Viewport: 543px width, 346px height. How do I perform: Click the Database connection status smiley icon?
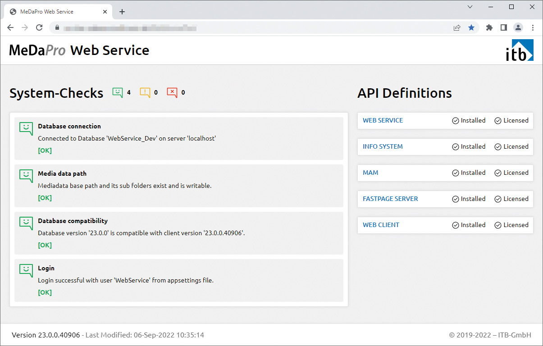(26, 129)
